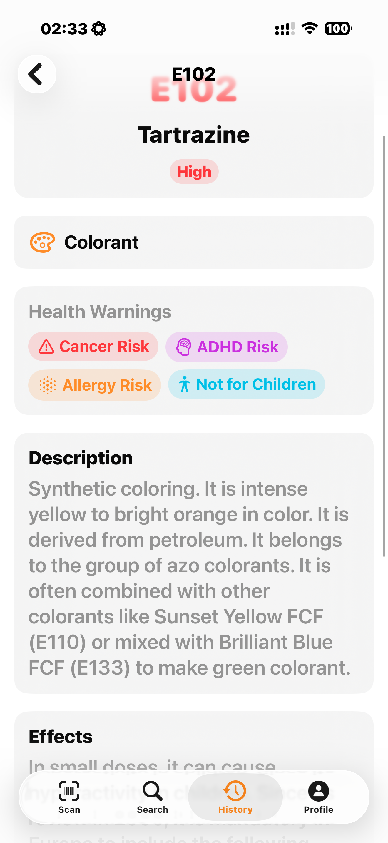388x843 pixels.
Task: Tap the Colorant palette icon
Action: 42,242
